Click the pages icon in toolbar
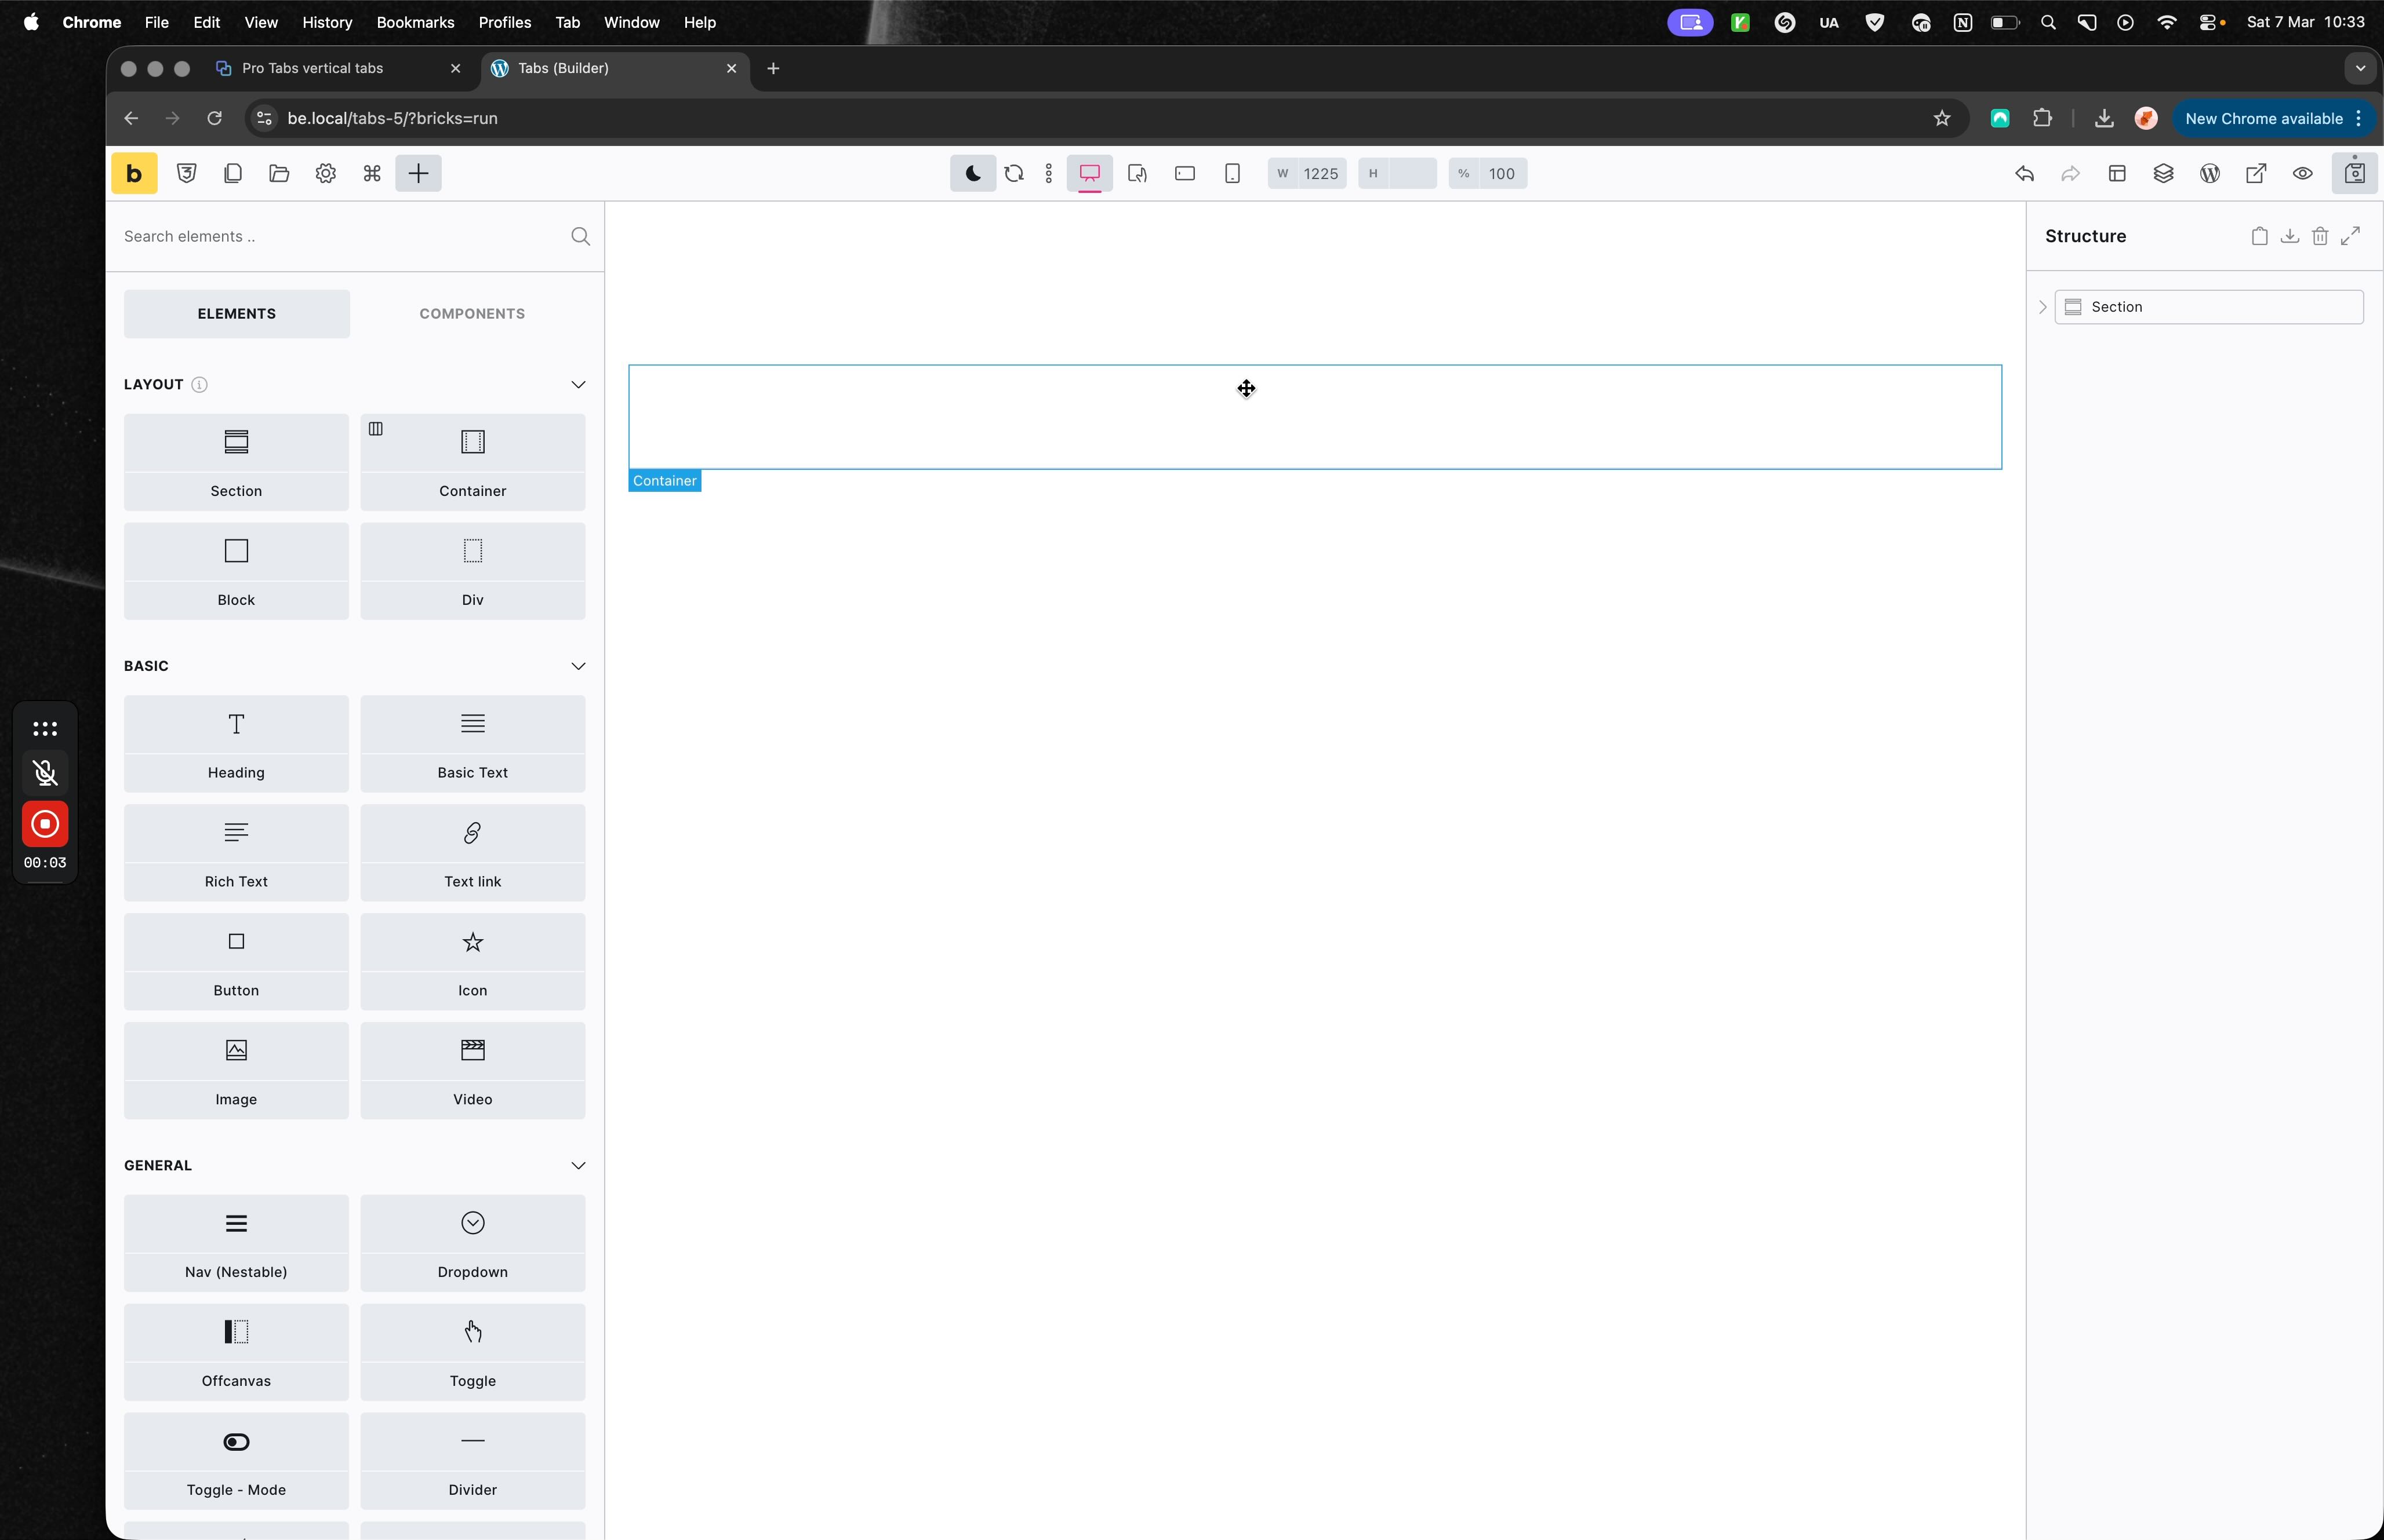2384x1540 pixels. (232, 173)
